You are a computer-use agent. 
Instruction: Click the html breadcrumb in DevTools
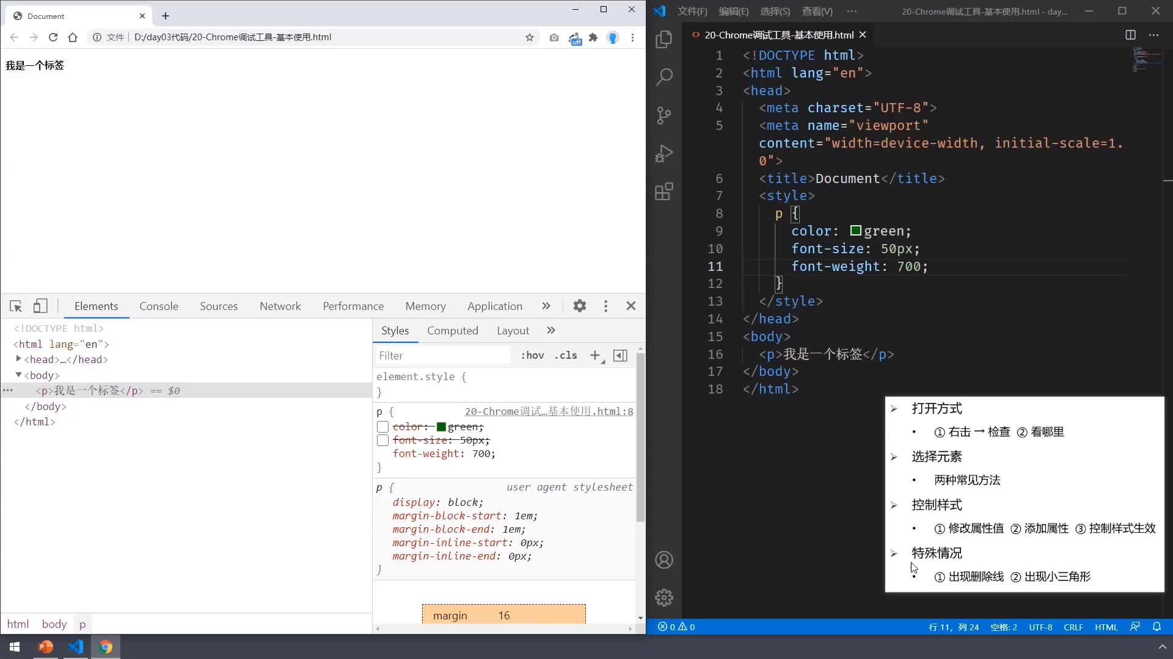(18, 624)
